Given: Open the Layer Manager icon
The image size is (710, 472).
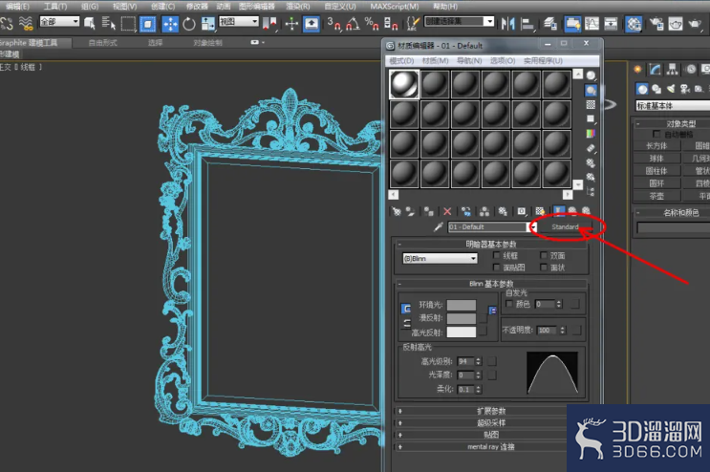Looking at the screenshot, I should tap(550, 24).
